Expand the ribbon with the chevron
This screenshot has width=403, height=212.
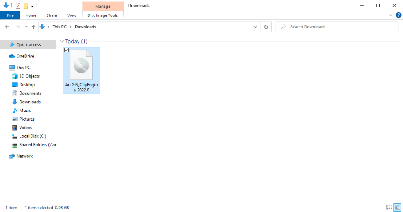[391, 15]
